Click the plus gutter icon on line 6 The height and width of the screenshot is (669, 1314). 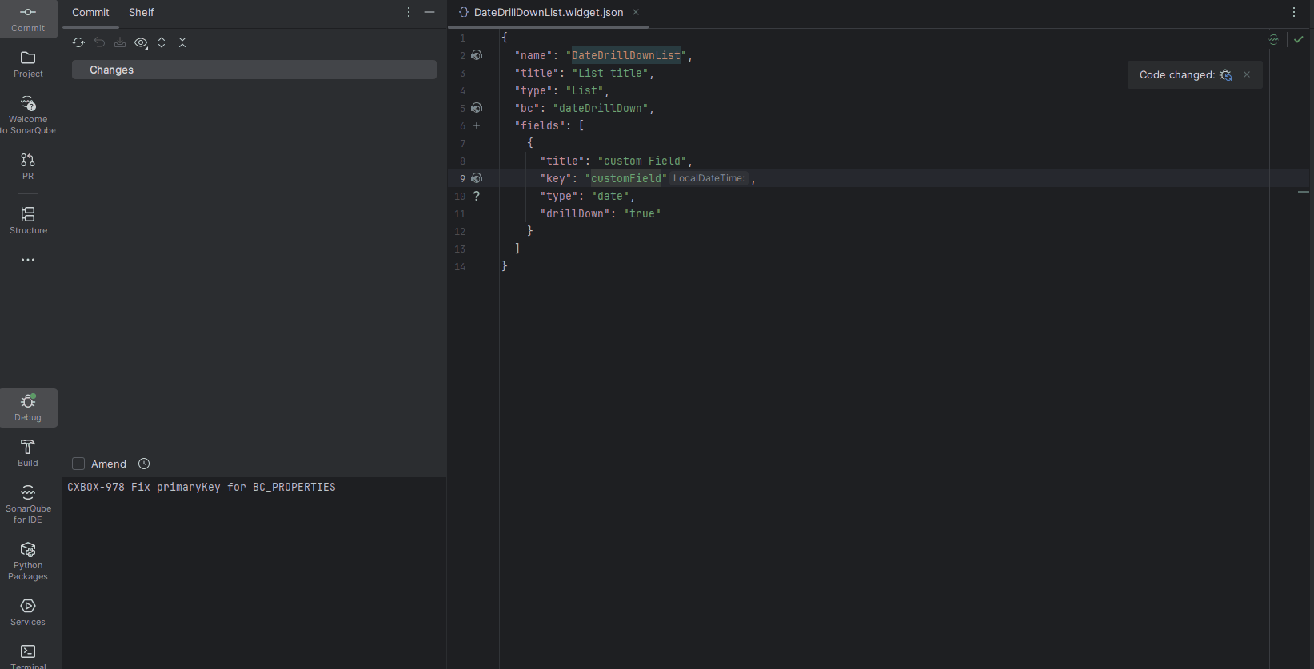tap(477, 125)
